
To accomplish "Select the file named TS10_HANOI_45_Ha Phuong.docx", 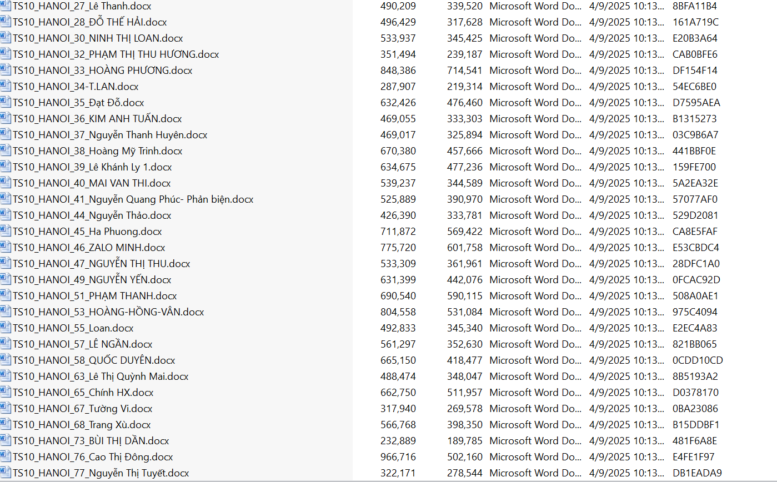I will pyautogui.click(x=87, y=232).
